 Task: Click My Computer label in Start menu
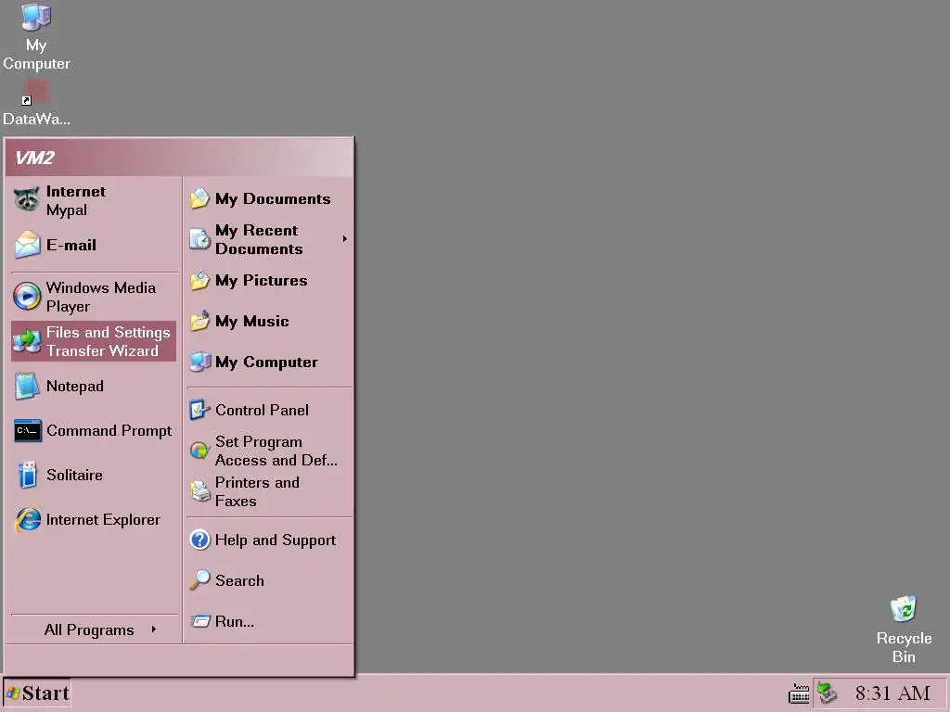click(266, 362)
